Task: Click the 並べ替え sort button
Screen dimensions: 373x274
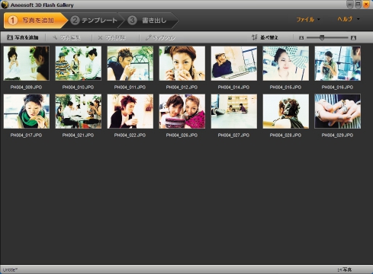Action: coord(265,37)
